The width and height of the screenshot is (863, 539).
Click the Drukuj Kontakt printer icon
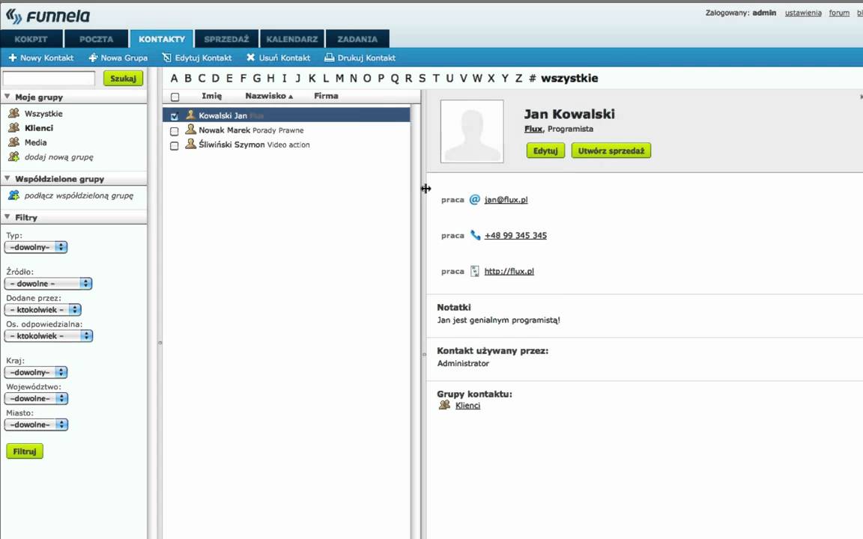point(329,57)
